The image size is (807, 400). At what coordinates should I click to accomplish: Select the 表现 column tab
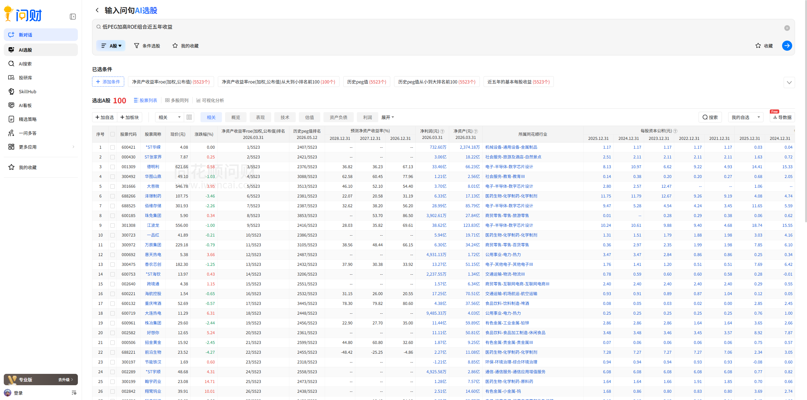click(x=260, y=117)
